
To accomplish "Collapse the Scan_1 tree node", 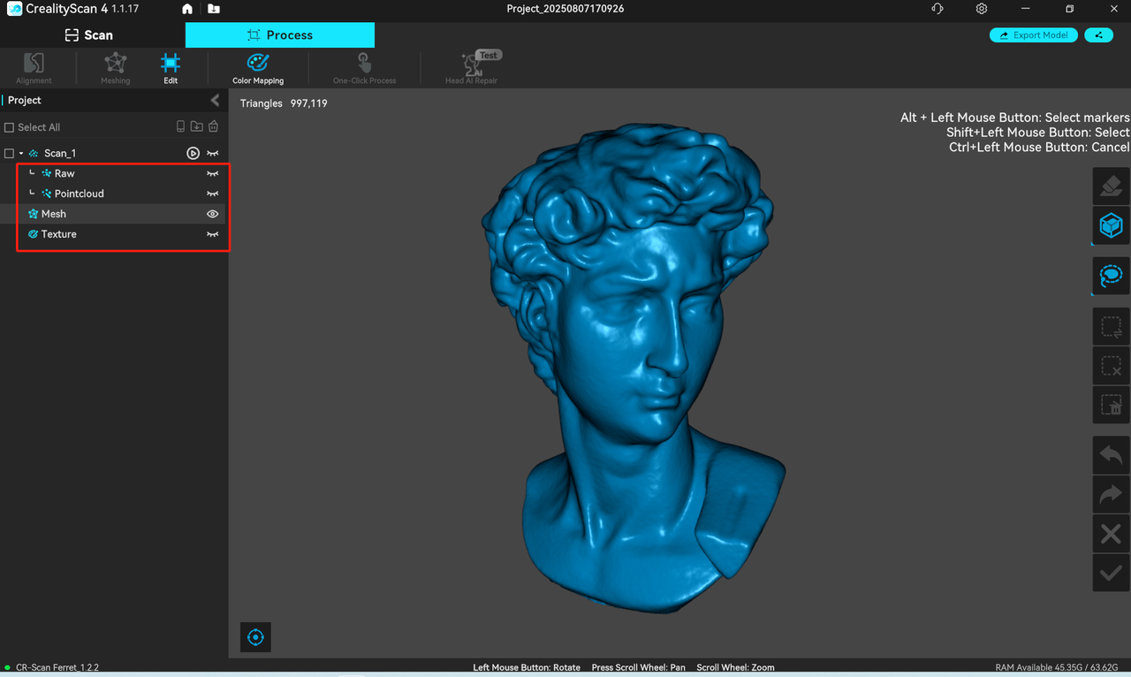I will (21, 154).
